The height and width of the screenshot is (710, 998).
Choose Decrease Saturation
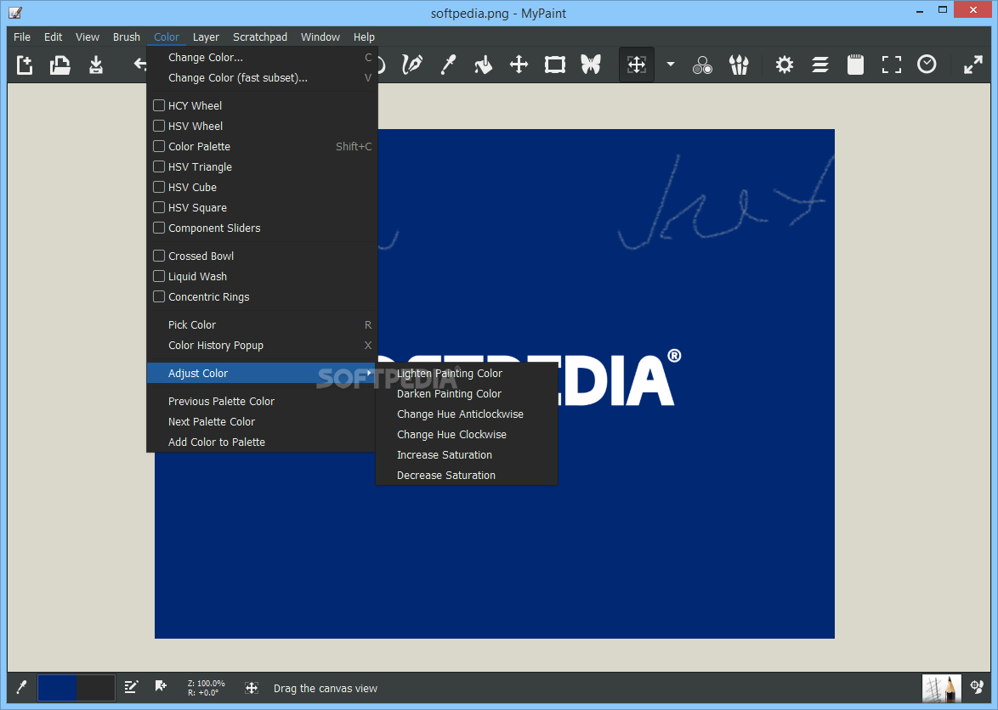(x=467, y=475)
